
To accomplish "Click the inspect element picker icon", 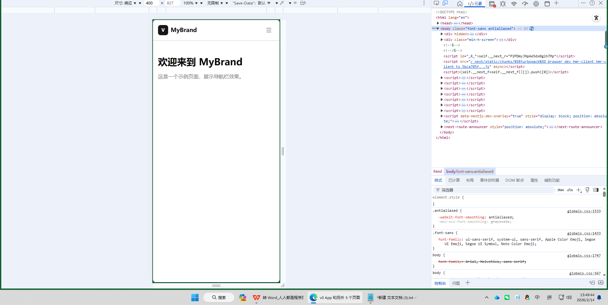I will [436, 3].
